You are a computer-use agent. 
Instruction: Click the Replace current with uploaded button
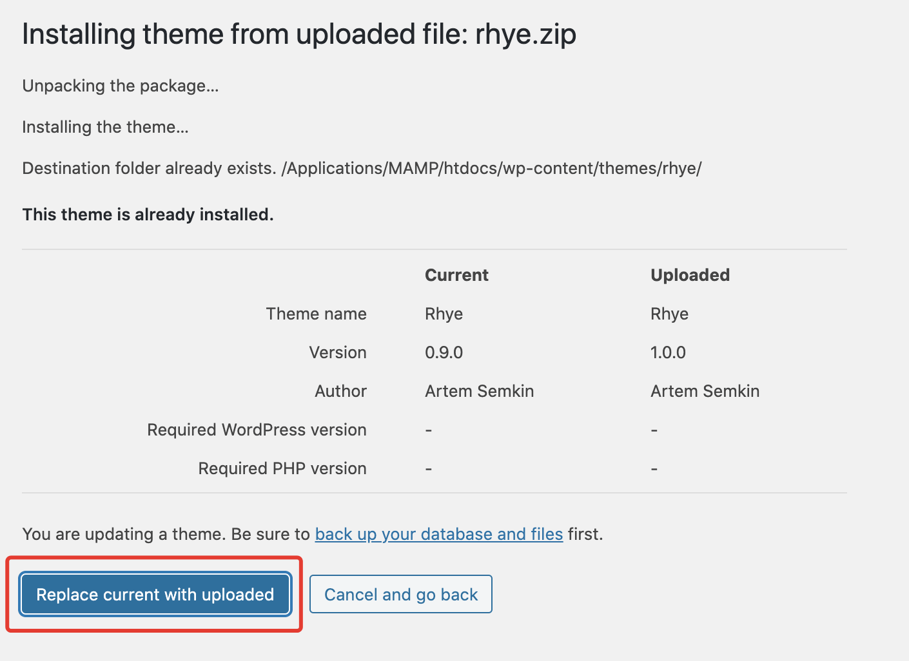point(155,594)
